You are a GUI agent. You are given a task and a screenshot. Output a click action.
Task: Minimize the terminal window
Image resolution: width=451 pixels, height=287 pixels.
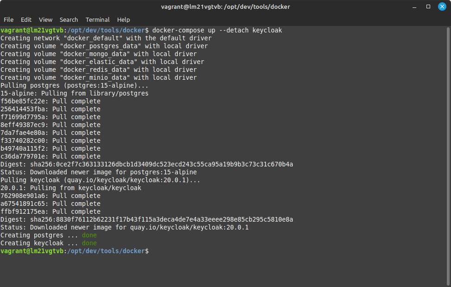pyautogui.click(x=414, y=6)
